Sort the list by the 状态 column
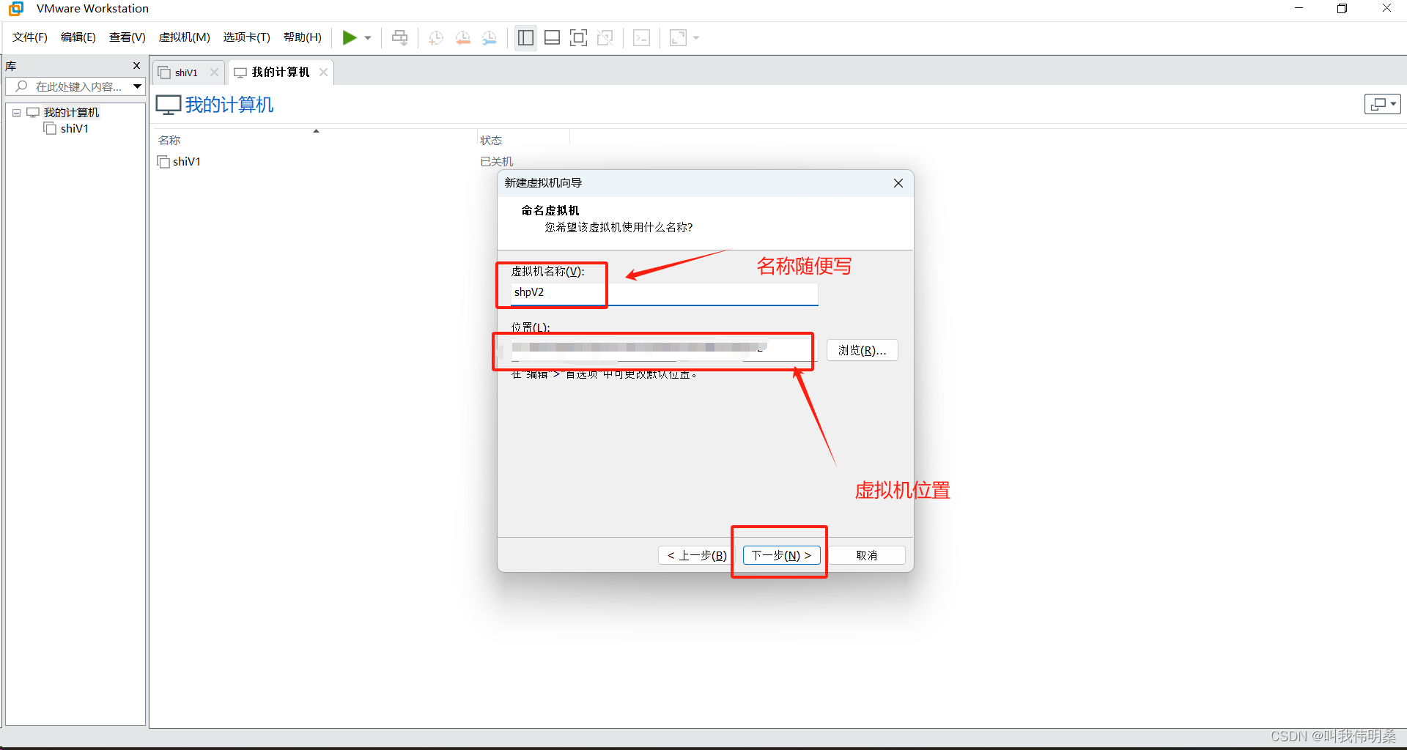 (x=491, y=140)
